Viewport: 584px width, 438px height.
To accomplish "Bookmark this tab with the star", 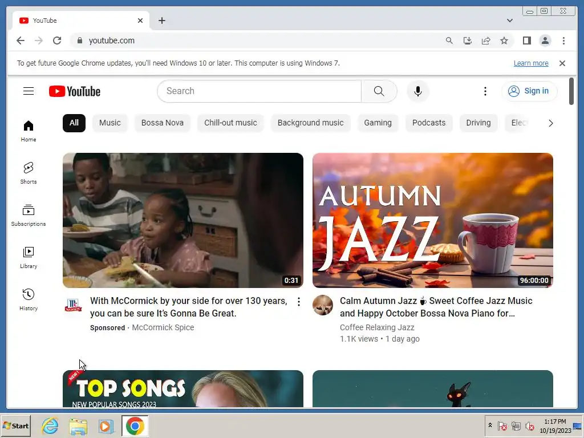I will click(x=504, y=40).
